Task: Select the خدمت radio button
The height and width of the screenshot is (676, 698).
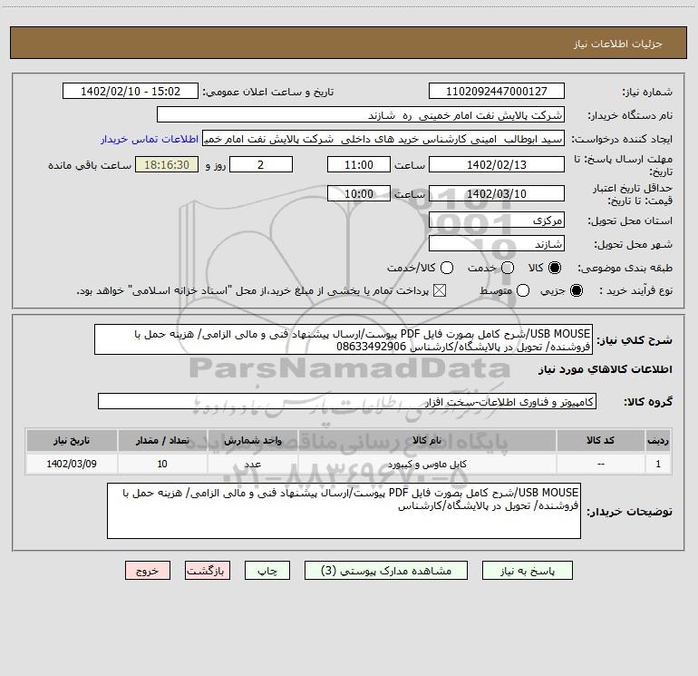Action: click(508, 268)
